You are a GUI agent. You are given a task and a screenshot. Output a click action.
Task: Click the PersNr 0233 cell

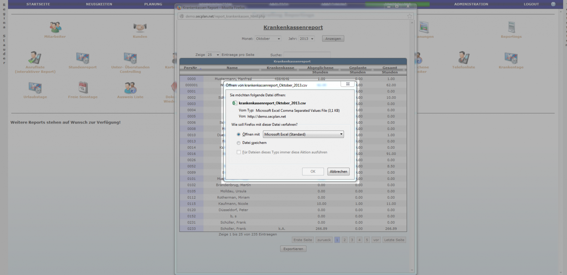(191, 229)
